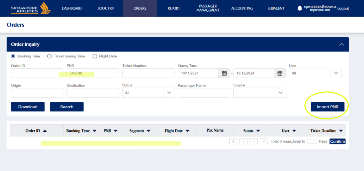Go to first page of results

233,141
